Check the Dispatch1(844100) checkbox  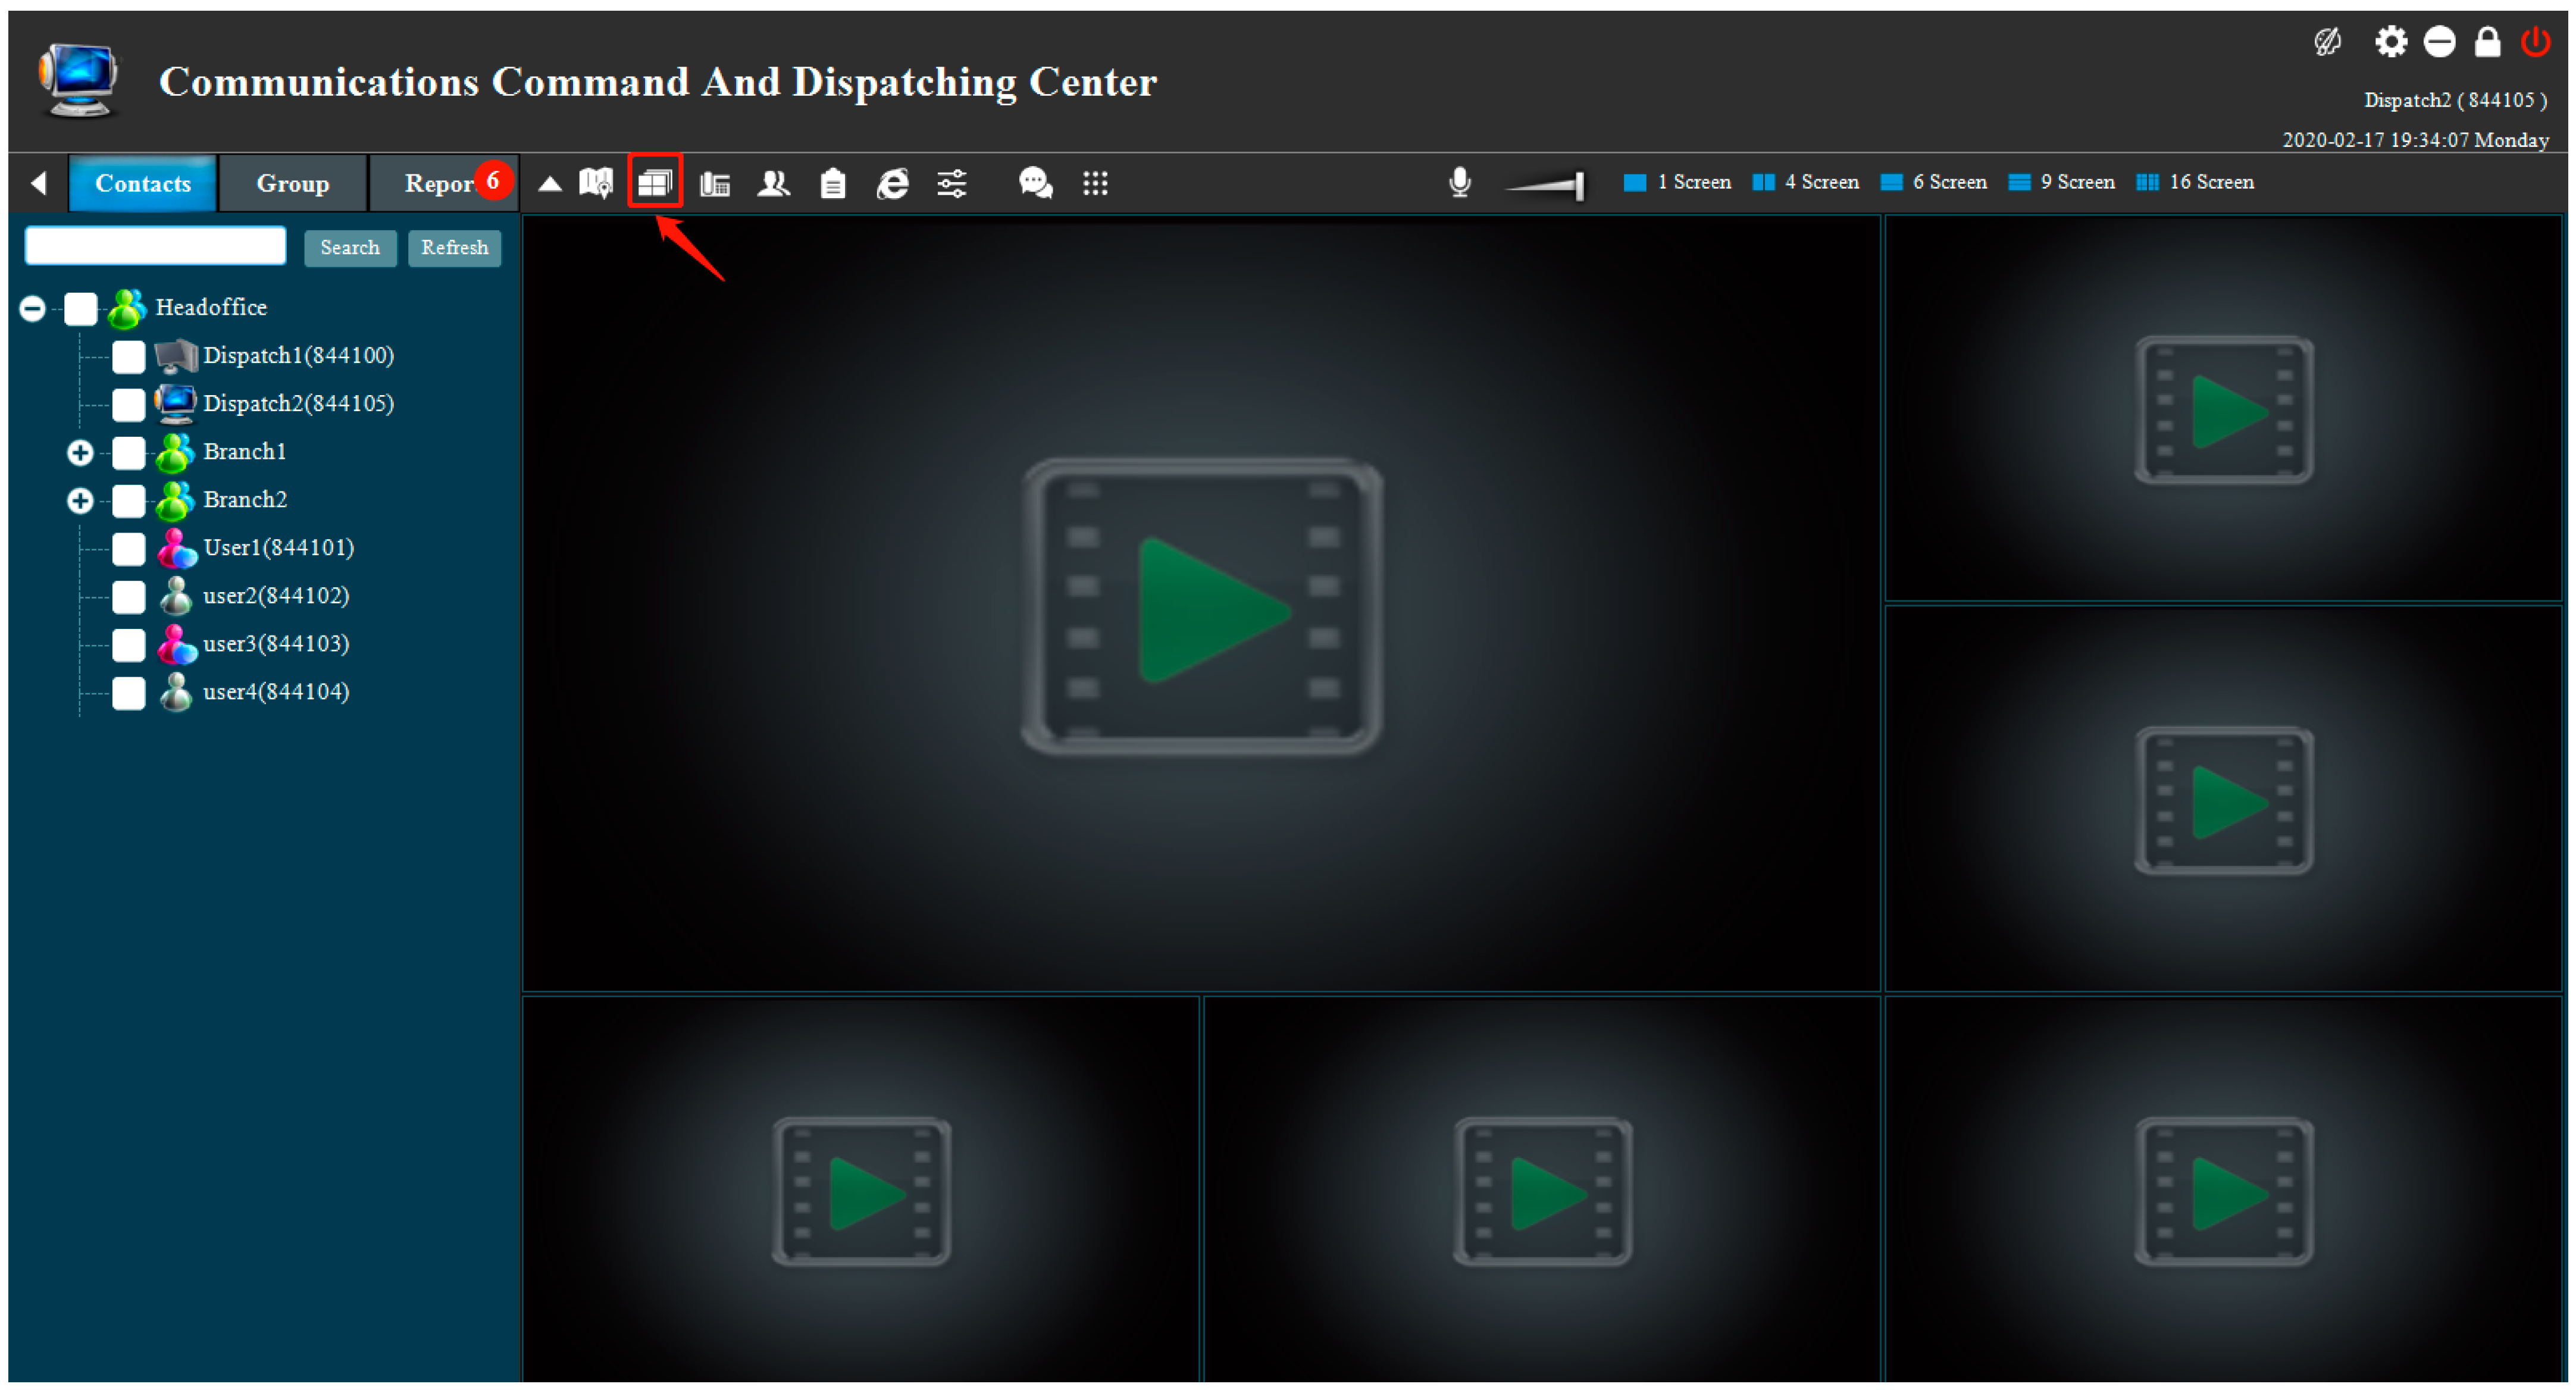tap(128, 356)
